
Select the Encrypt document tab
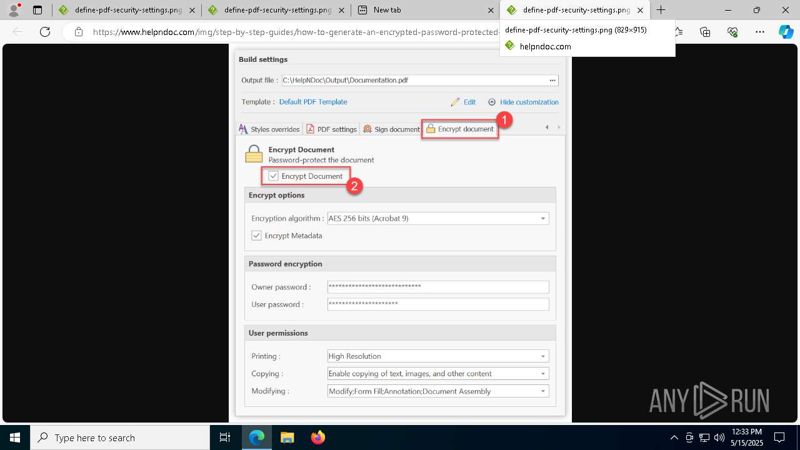[x=460, y=129]
